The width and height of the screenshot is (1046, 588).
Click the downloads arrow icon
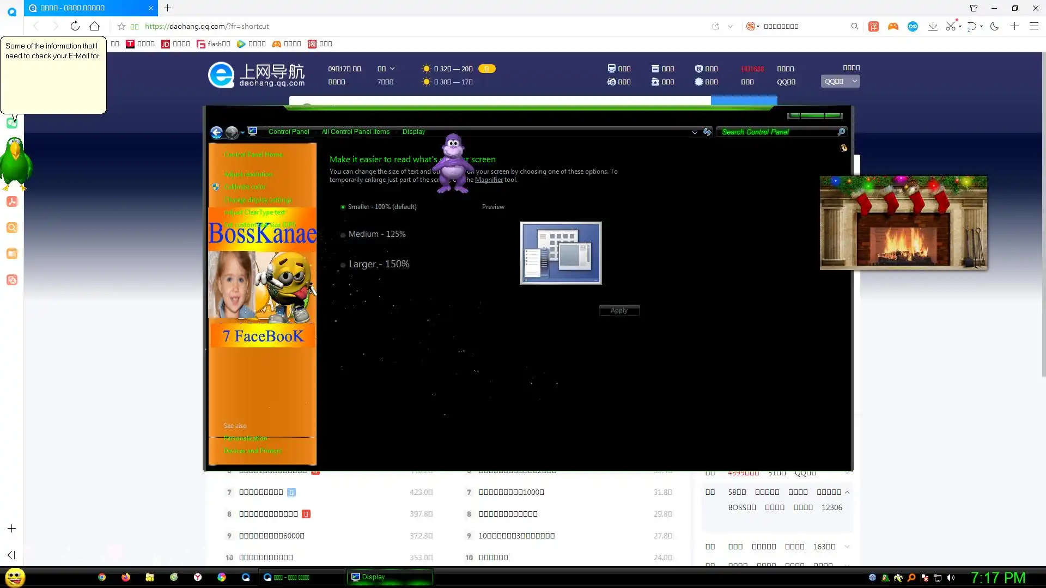[933, 26]
